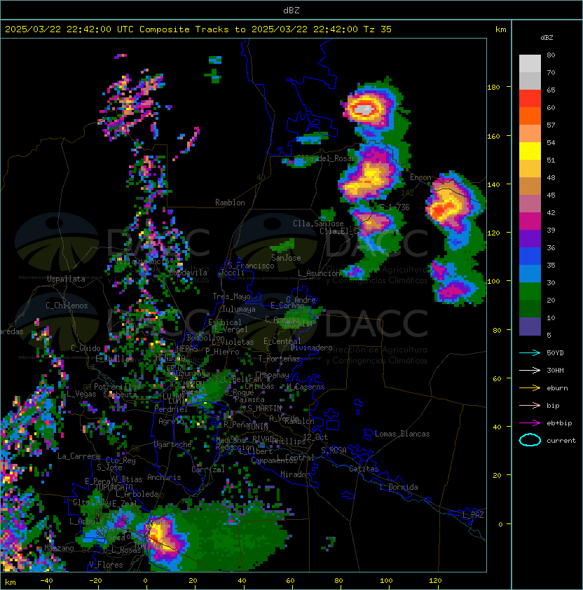Click the white 30HM arrow legend icon
The height and width of the screenshot is (590, 583).
click(x=530, y=370)
